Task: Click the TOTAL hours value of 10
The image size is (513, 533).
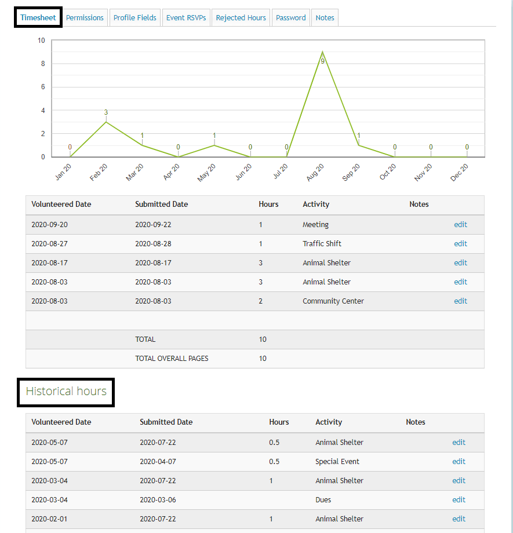Action: tap(263, 339)
